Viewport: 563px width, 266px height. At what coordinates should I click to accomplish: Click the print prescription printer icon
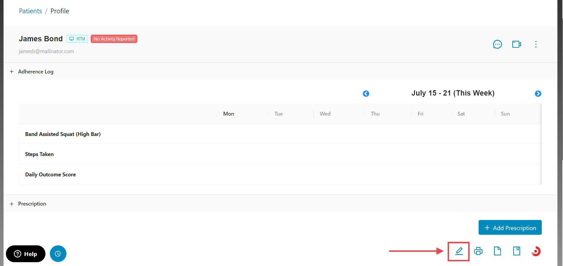click(478, 251)
